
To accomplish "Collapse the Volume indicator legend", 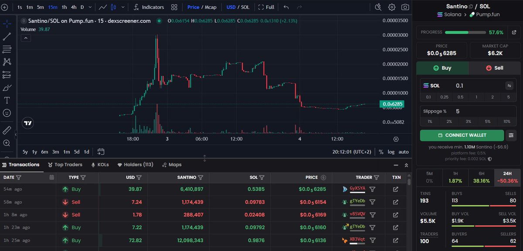I will pyautogui.click(x=25, y=38).
